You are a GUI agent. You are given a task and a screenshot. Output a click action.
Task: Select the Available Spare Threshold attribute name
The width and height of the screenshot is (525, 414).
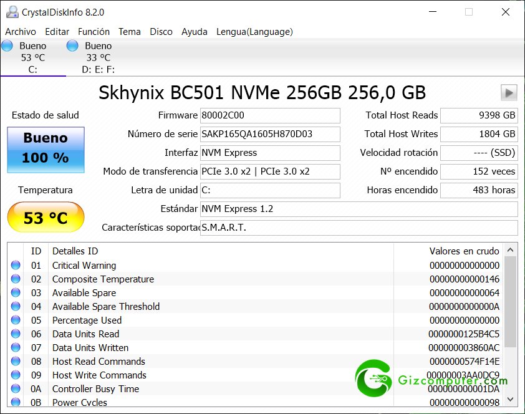pos(106,307)
